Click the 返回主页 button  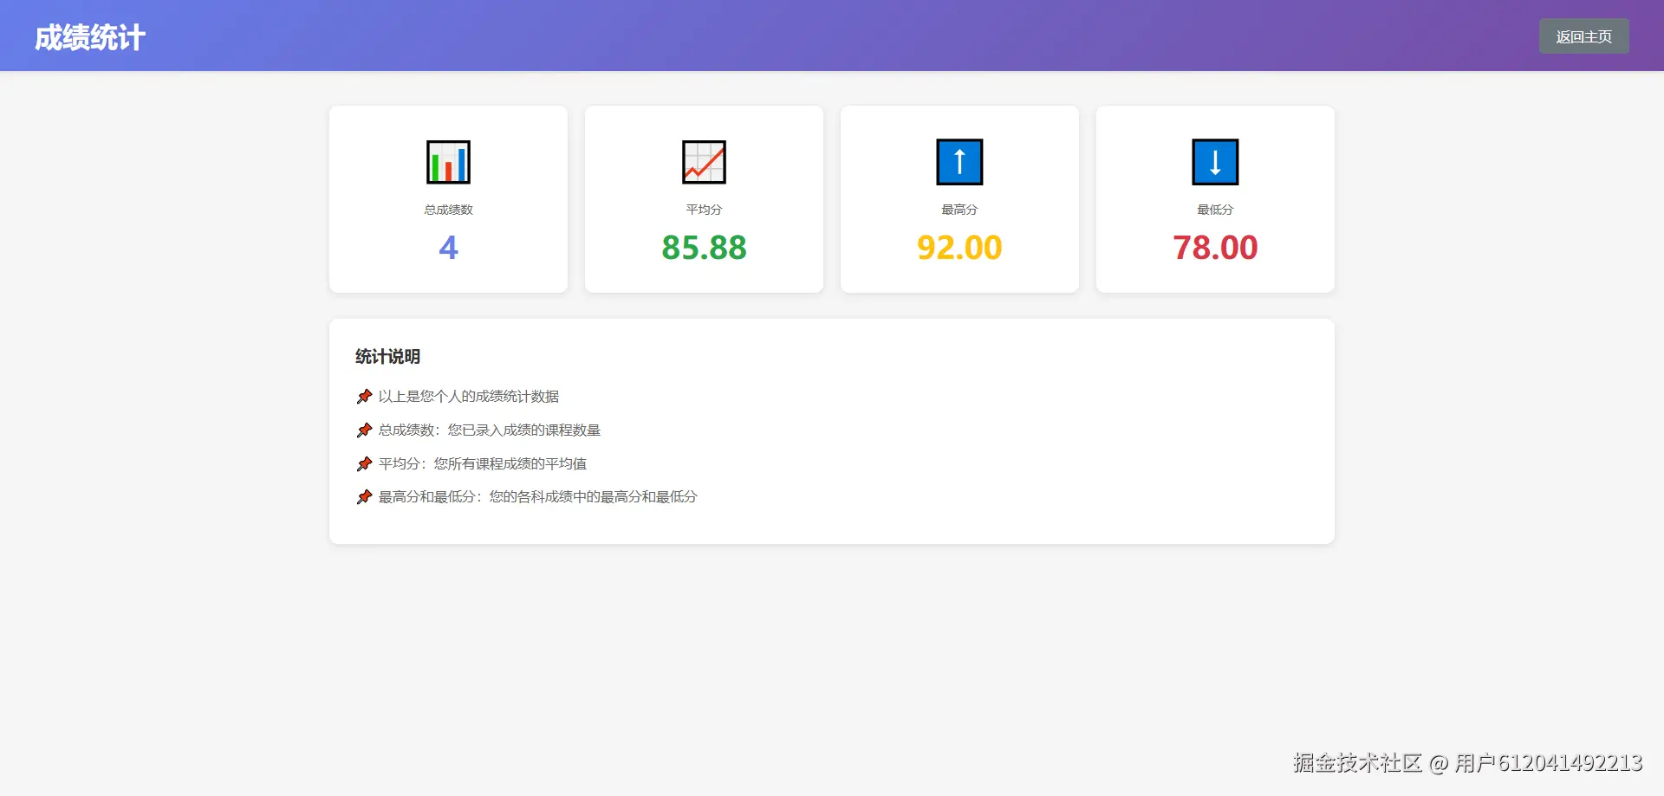[x=1583, y=36]
